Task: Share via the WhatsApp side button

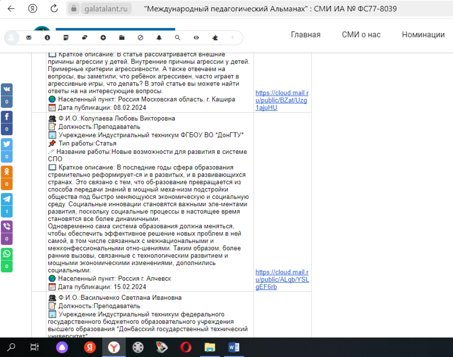Action: coord(7,254)
